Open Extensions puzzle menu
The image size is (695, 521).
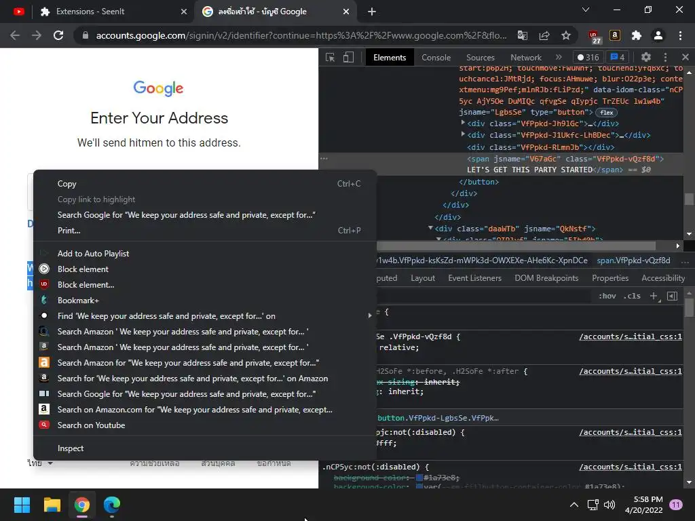637,35
